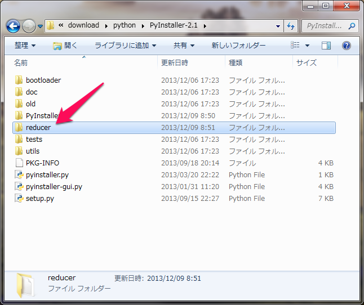Go back using the Back arrow button
The width and height of the screenshot is (364, 305).
coord(13,26)
